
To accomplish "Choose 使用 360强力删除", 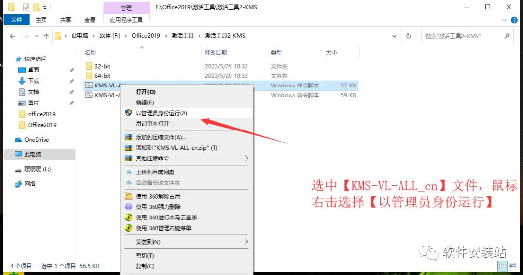I will (186, 207).
